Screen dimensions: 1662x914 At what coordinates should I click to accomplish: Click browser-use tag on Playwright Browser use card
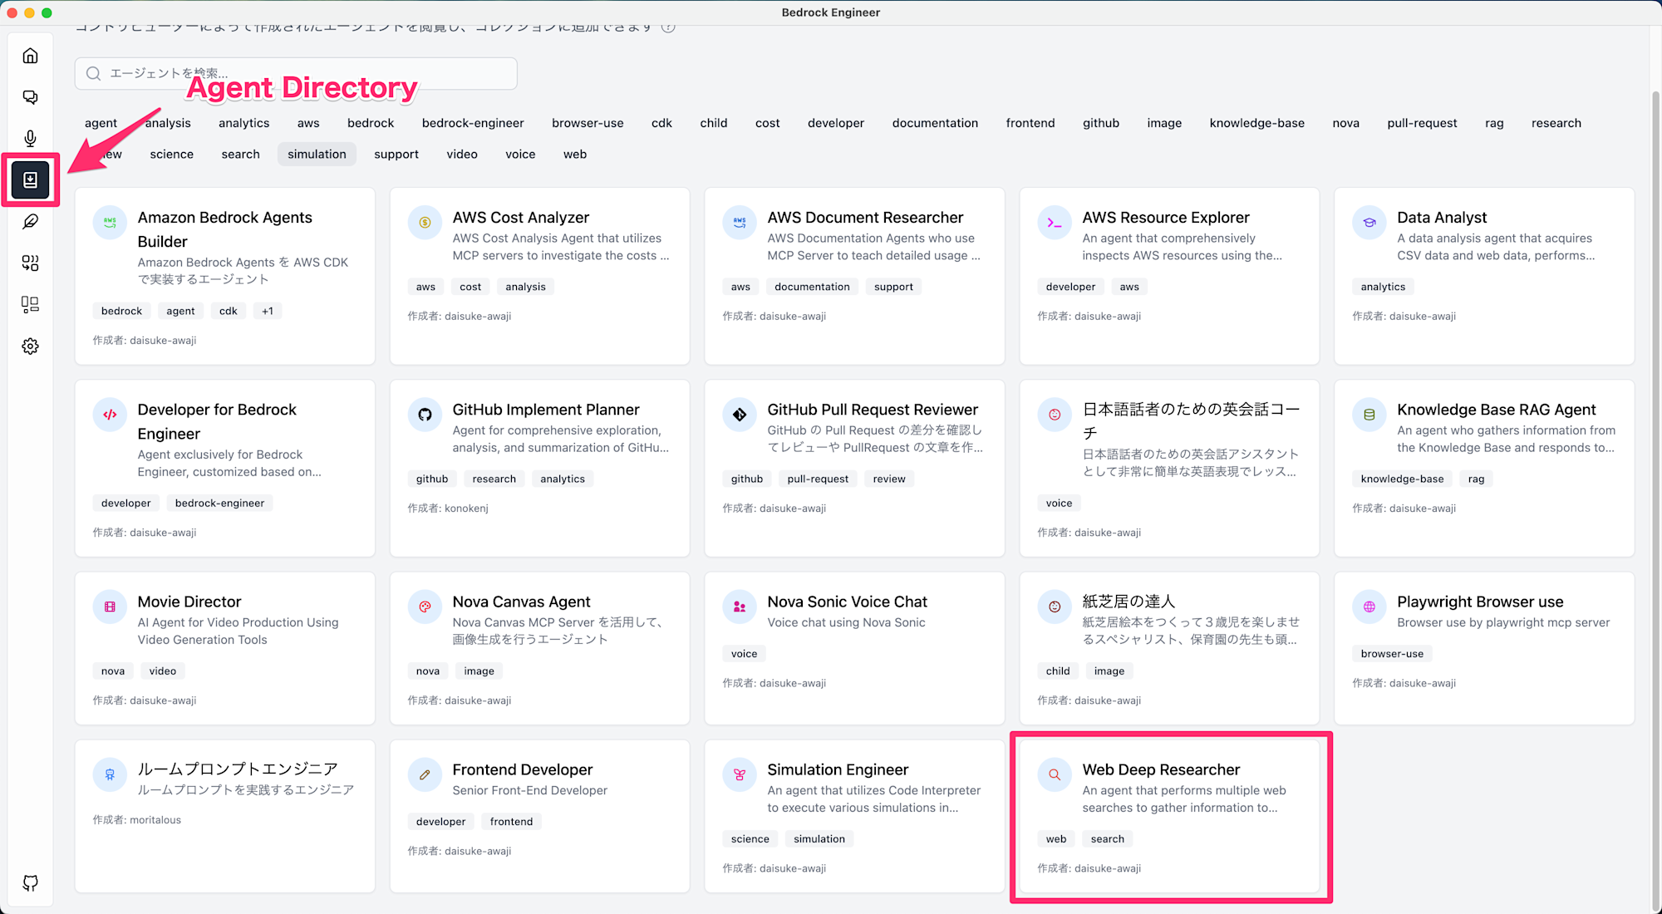1392,653
